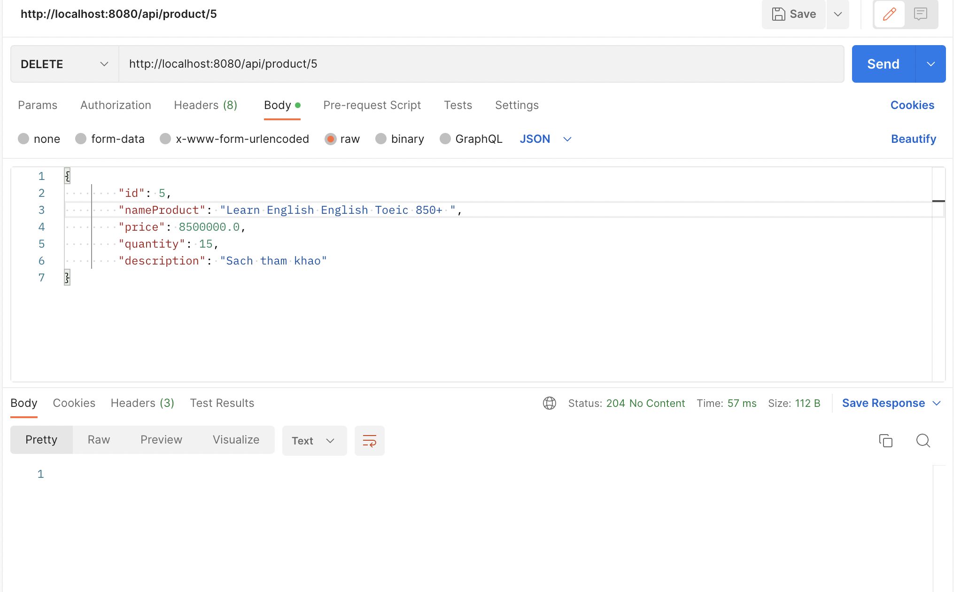Image resolution: width=961 pixels, height=592 pixels.
Task: Open the Pre-request Script tab
Action: click(372, 105)
